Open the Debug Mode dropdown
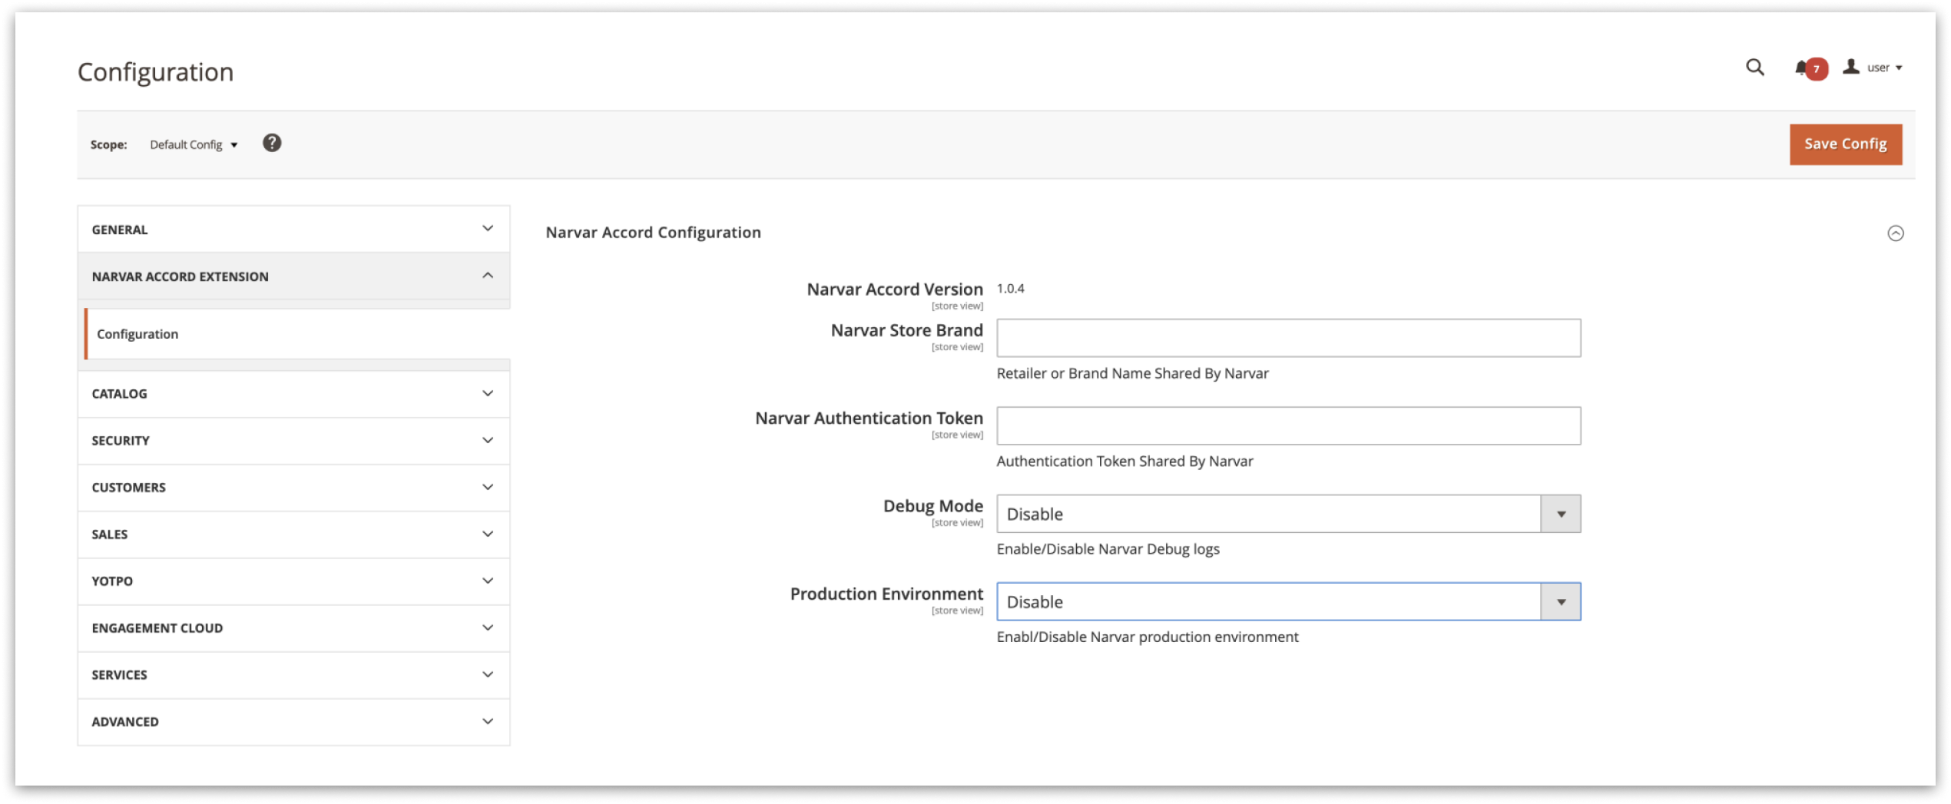Screen dimensions: 1951x804 tap(1288, 514)
